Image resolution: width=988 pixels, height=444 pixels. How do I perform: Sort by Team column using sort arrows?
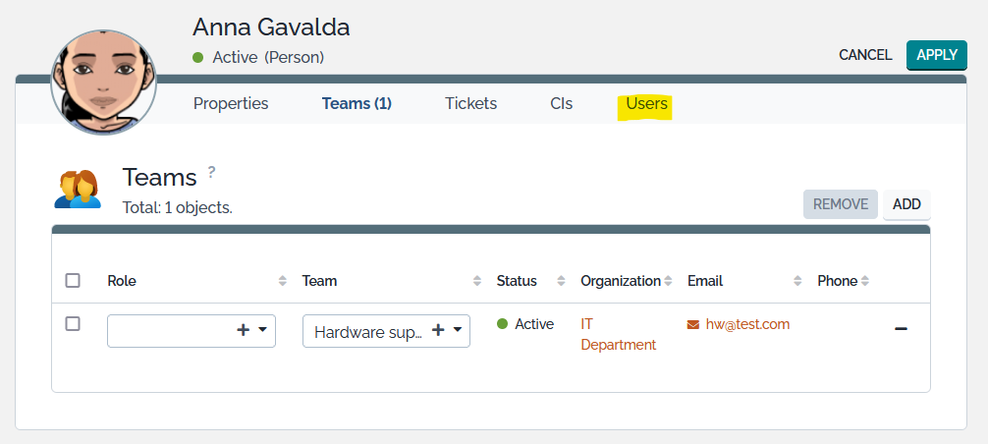(x=478, y=281)
